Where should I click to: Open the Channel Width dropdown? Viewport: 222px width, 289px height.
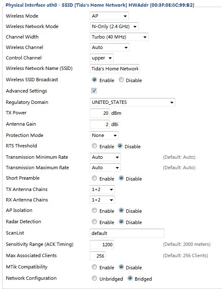pos(119,37)
